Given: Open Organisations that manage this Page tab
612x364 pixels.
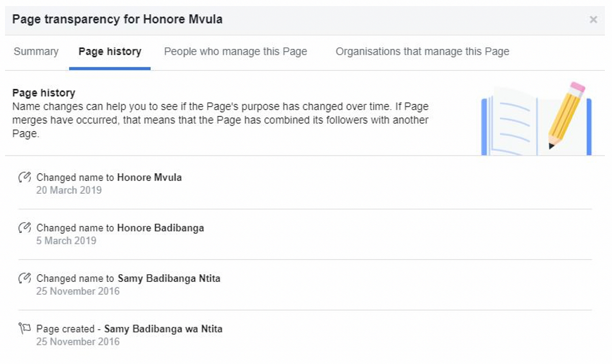Looking at the screenshot, I should [422, 51].
